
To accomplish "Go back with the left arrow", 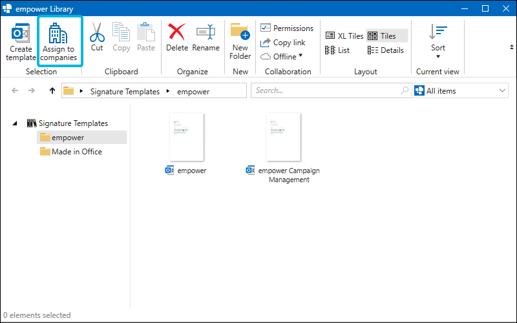I will coord(15,90).
